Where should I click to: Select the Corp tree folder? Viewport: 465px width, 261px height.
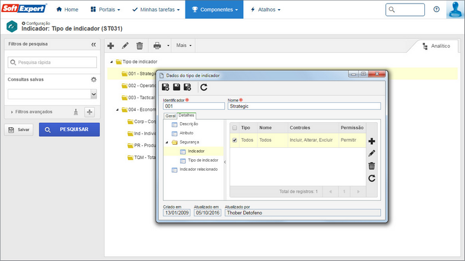tap(142, 122)
